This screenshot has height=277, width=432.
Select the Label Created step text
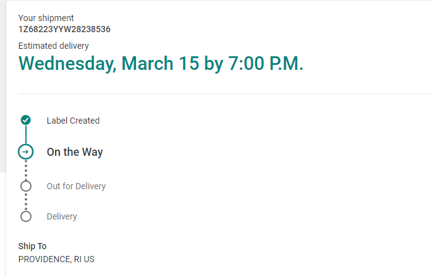73,121
